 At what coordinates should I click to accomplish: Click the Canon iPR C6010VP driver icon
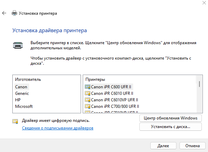[88, 100]
